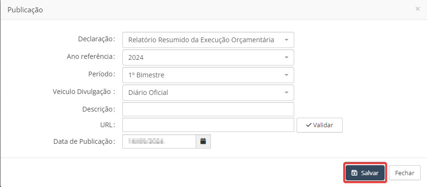Open the Veiculo Divulgação dropdown arrow
Image resolution: width=427 pixels, height=187 pixels.
[x=286, y=93]
